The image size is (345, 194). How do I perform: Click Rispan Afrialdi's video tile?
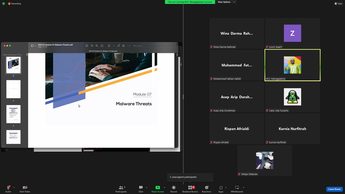tap(237, 129)
